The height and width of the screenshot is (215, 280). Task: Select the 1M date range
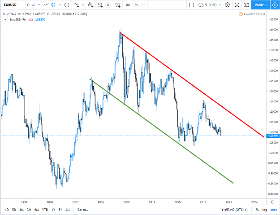(22, 210)
